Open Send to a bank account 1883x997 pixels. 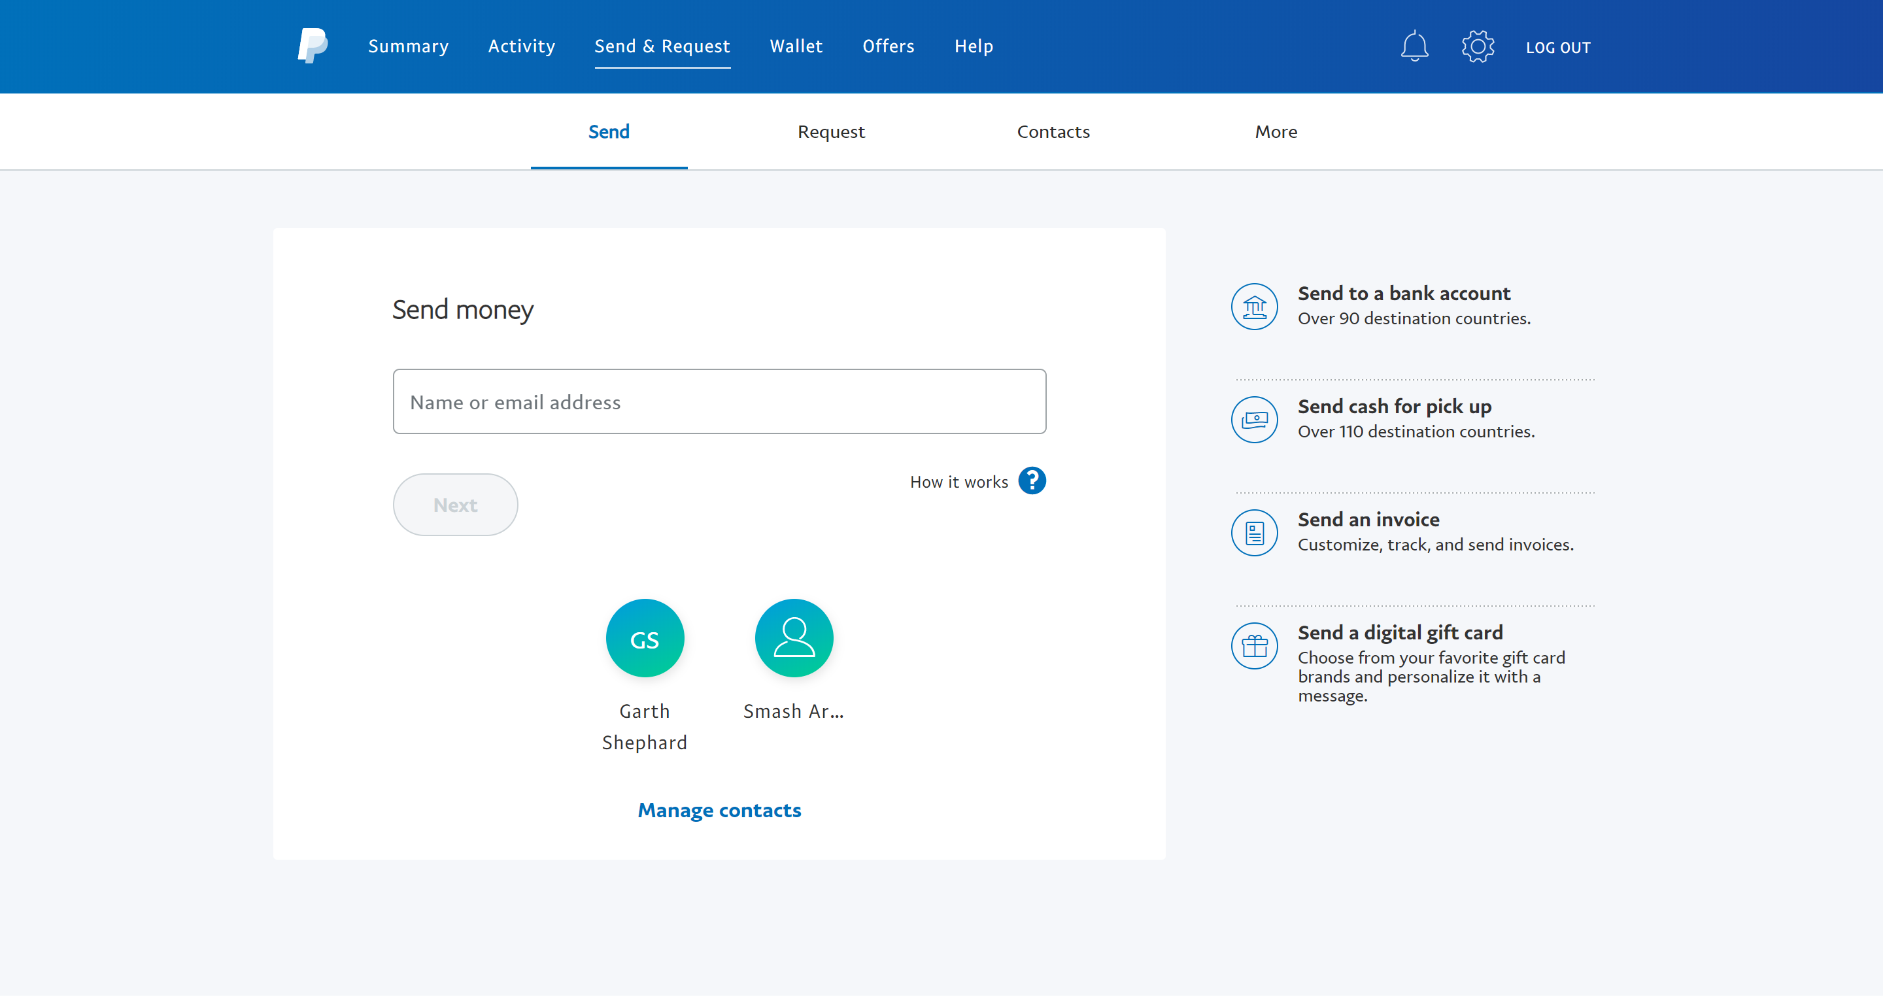click(x=1404, y=293)
